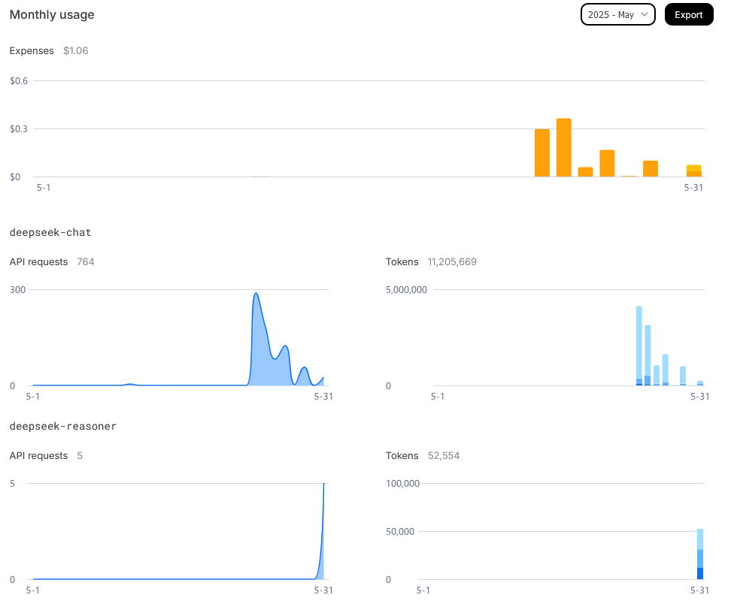Click the deepseek-chat API requests value 764

click(85, 262)
